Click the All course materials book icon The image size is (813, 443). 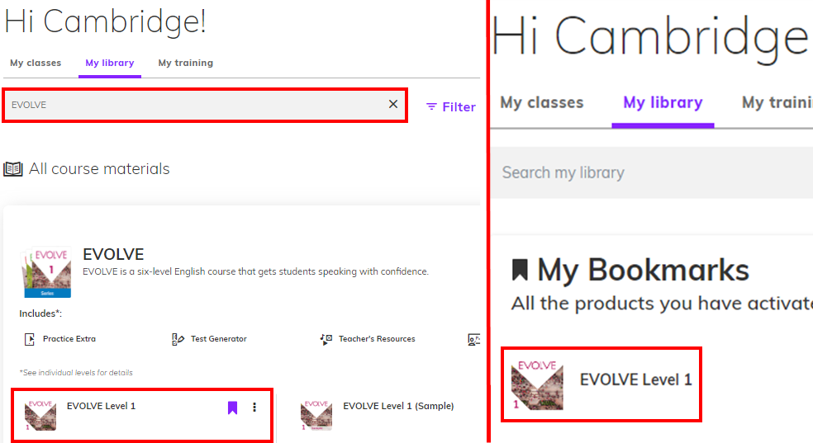click(13, 169)
